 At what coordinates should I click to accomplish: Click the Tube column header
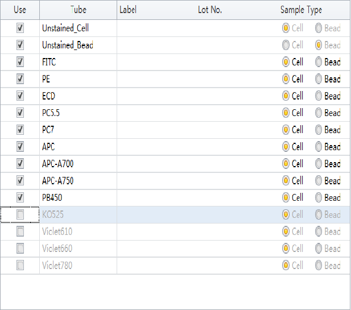(78, 10)
